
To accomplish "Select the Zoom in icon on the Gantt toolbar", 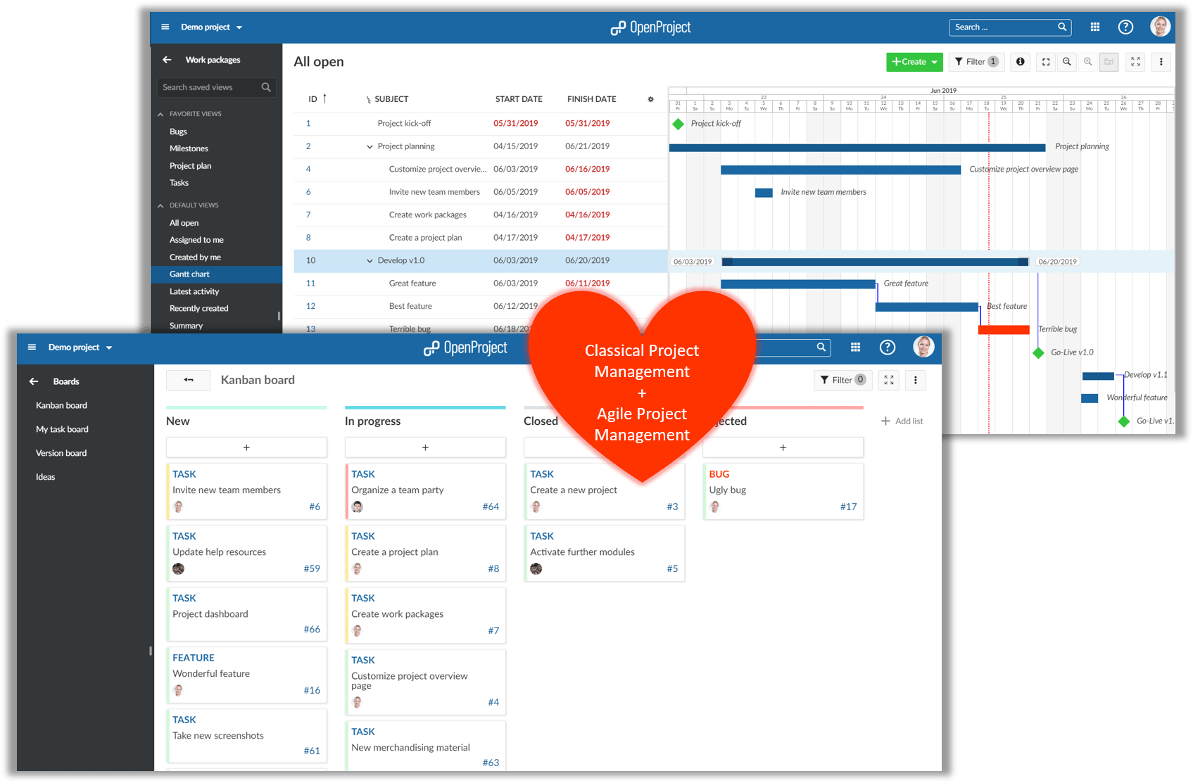I will 1087,62.
